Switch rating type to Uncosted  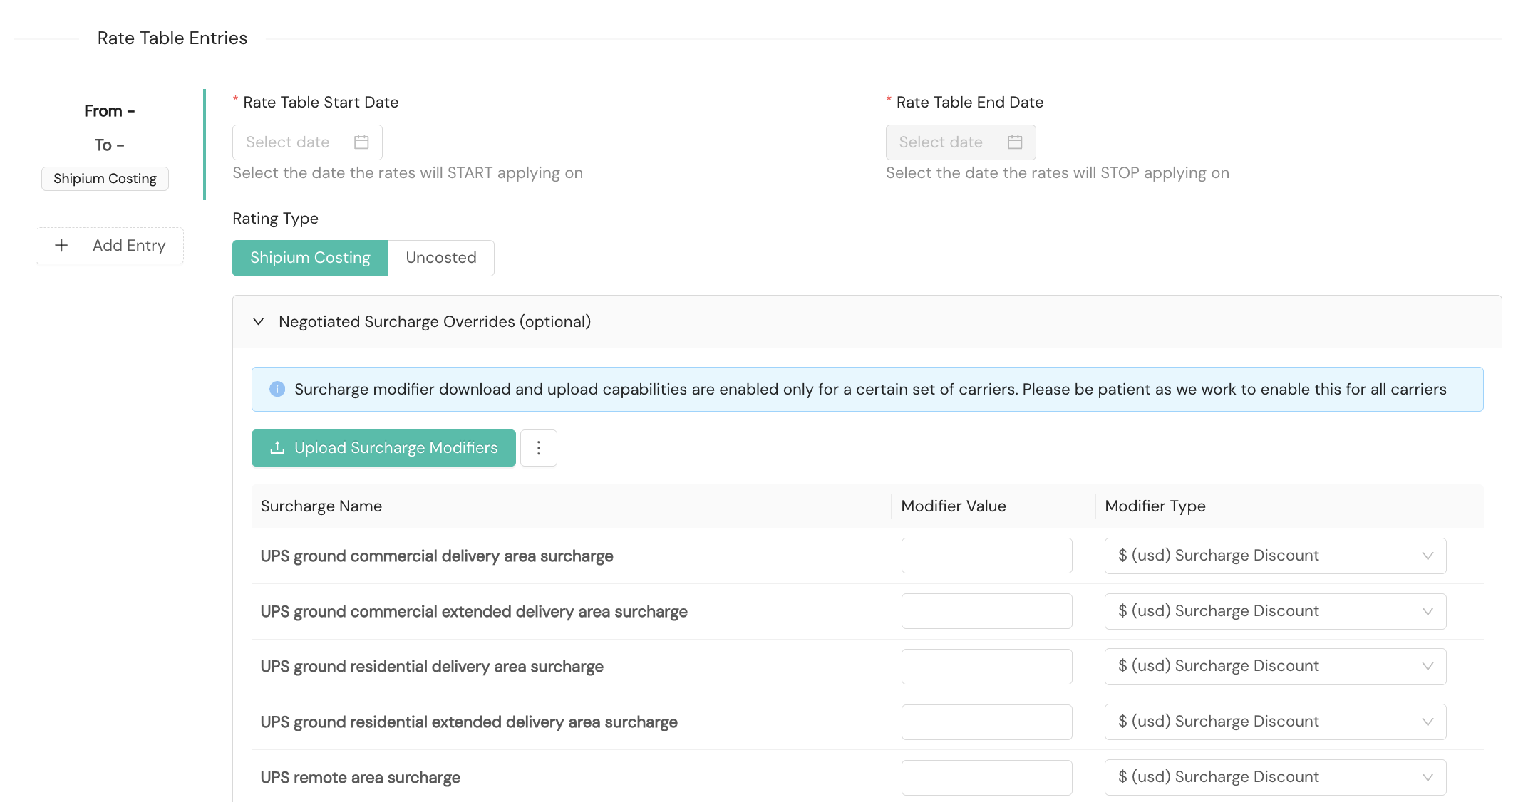click(440, 258)
